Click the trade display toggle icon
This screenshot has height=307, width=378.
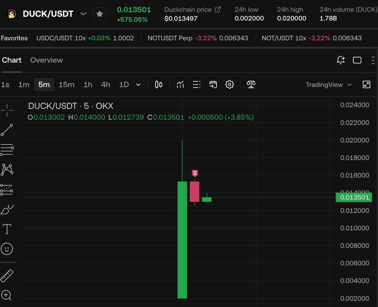pos(213,85)
